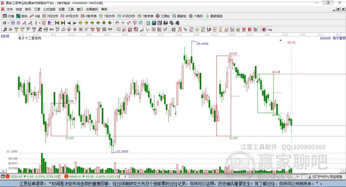The width and height of the screenshot is (346, 187).
Task: Click Shanghai index 3020.60 in status bar
Action: (16, 177)
